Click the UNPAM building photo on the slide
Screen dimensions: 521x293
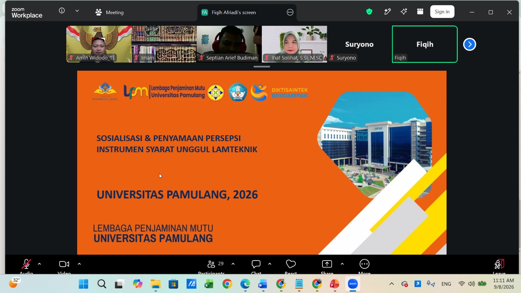point(375,144)
